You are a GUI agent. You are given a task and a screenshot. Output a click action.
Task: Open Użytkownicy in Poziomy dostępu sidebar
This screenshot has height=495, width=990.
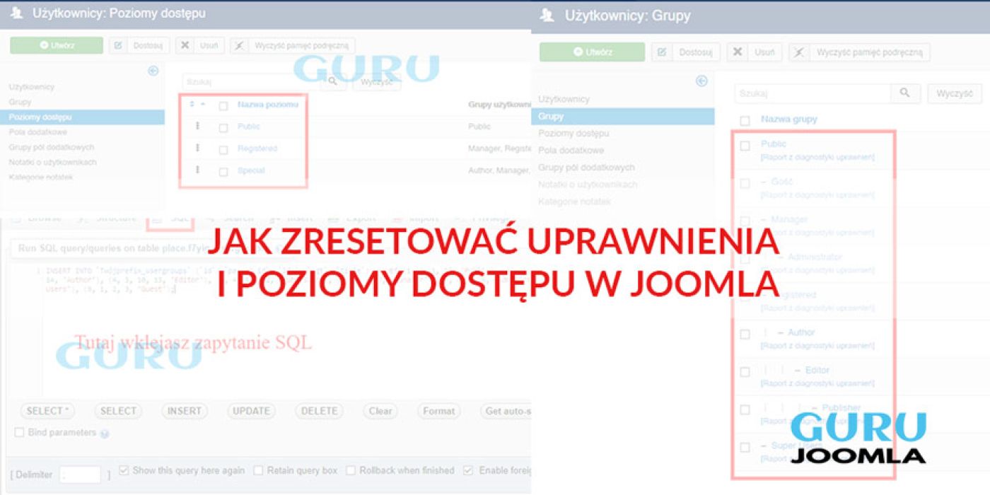click(x=31, y=87)
